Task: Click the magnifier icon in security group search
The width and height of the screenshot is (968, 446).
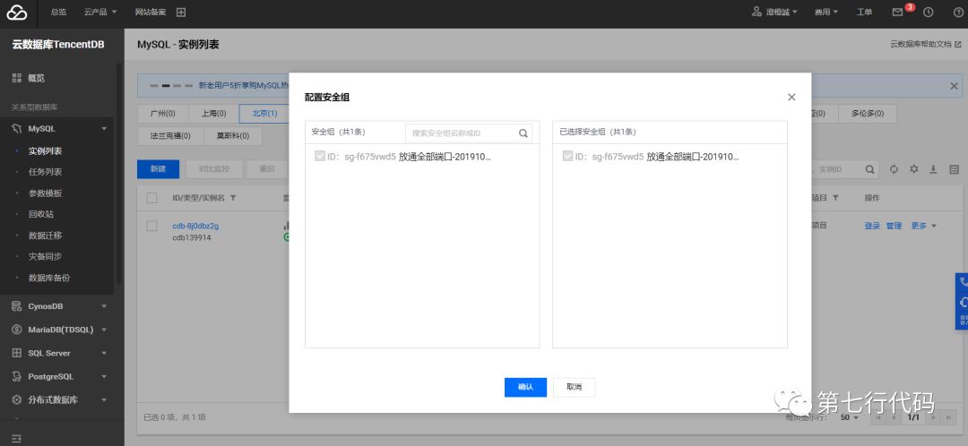Action: coord(523,133)
